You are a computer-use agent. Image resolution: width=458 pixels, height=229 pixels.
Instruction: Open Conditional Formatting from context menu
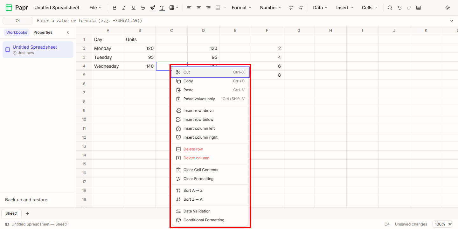tap(210, 220)
